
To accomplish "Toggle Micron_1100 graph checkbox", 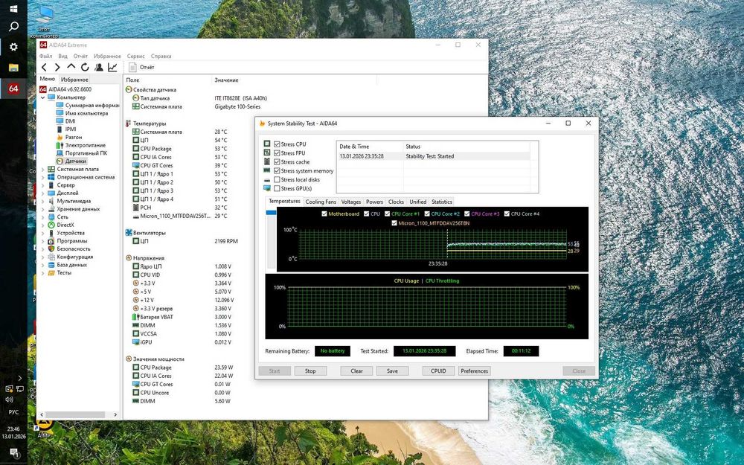I will point(394,223).
